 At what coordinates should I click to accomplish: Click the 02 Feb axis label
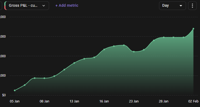click(193, 101)
